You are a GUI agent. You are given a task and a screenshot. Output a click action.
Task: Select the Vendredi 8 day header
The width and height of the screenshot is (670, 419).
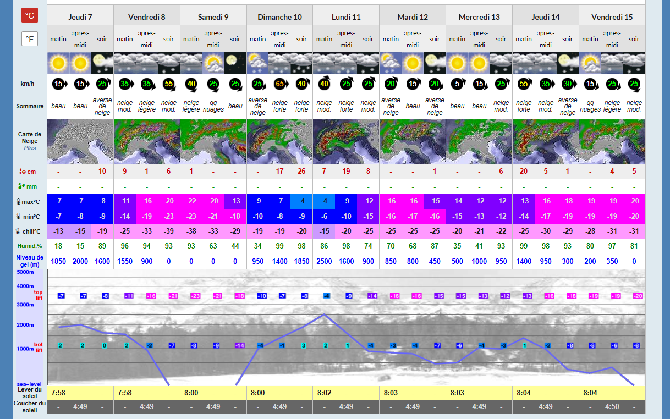(x=147, y=17)
